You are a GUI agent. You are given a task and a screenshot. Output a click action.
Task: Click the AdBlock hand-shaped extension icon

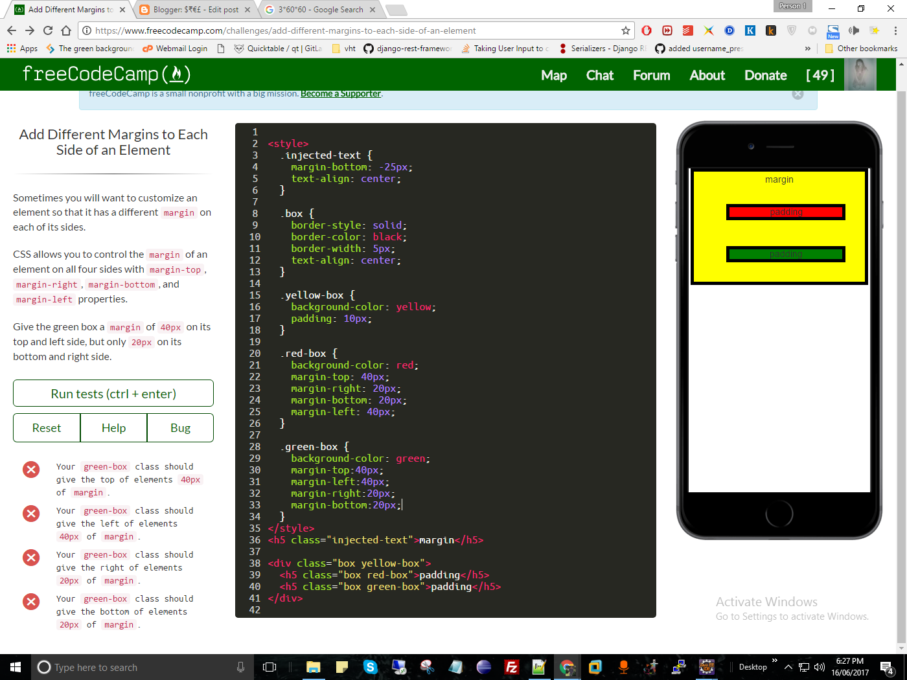(646, 29)
